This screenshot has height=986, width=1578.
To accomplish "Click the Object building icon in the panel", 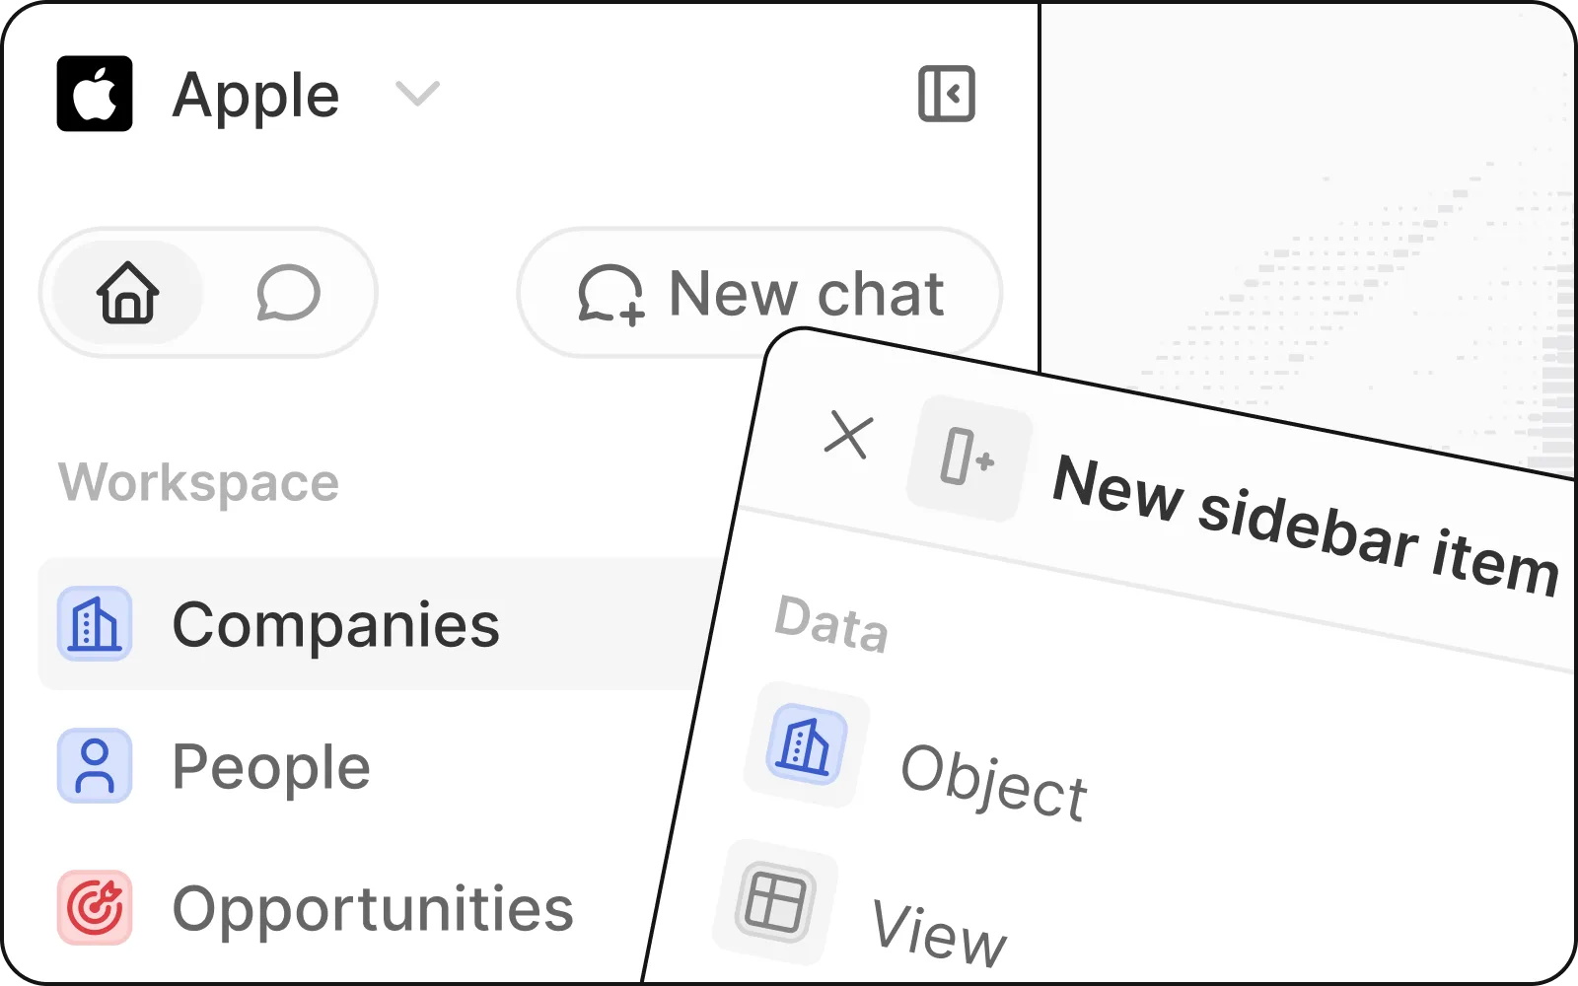I will click(x=806, y=745).
